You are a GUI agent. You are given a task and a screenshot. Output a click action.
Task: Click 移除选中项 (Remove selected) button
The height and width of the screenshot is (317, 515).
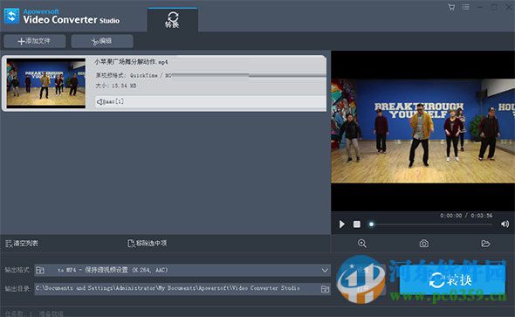click(148, 244)
